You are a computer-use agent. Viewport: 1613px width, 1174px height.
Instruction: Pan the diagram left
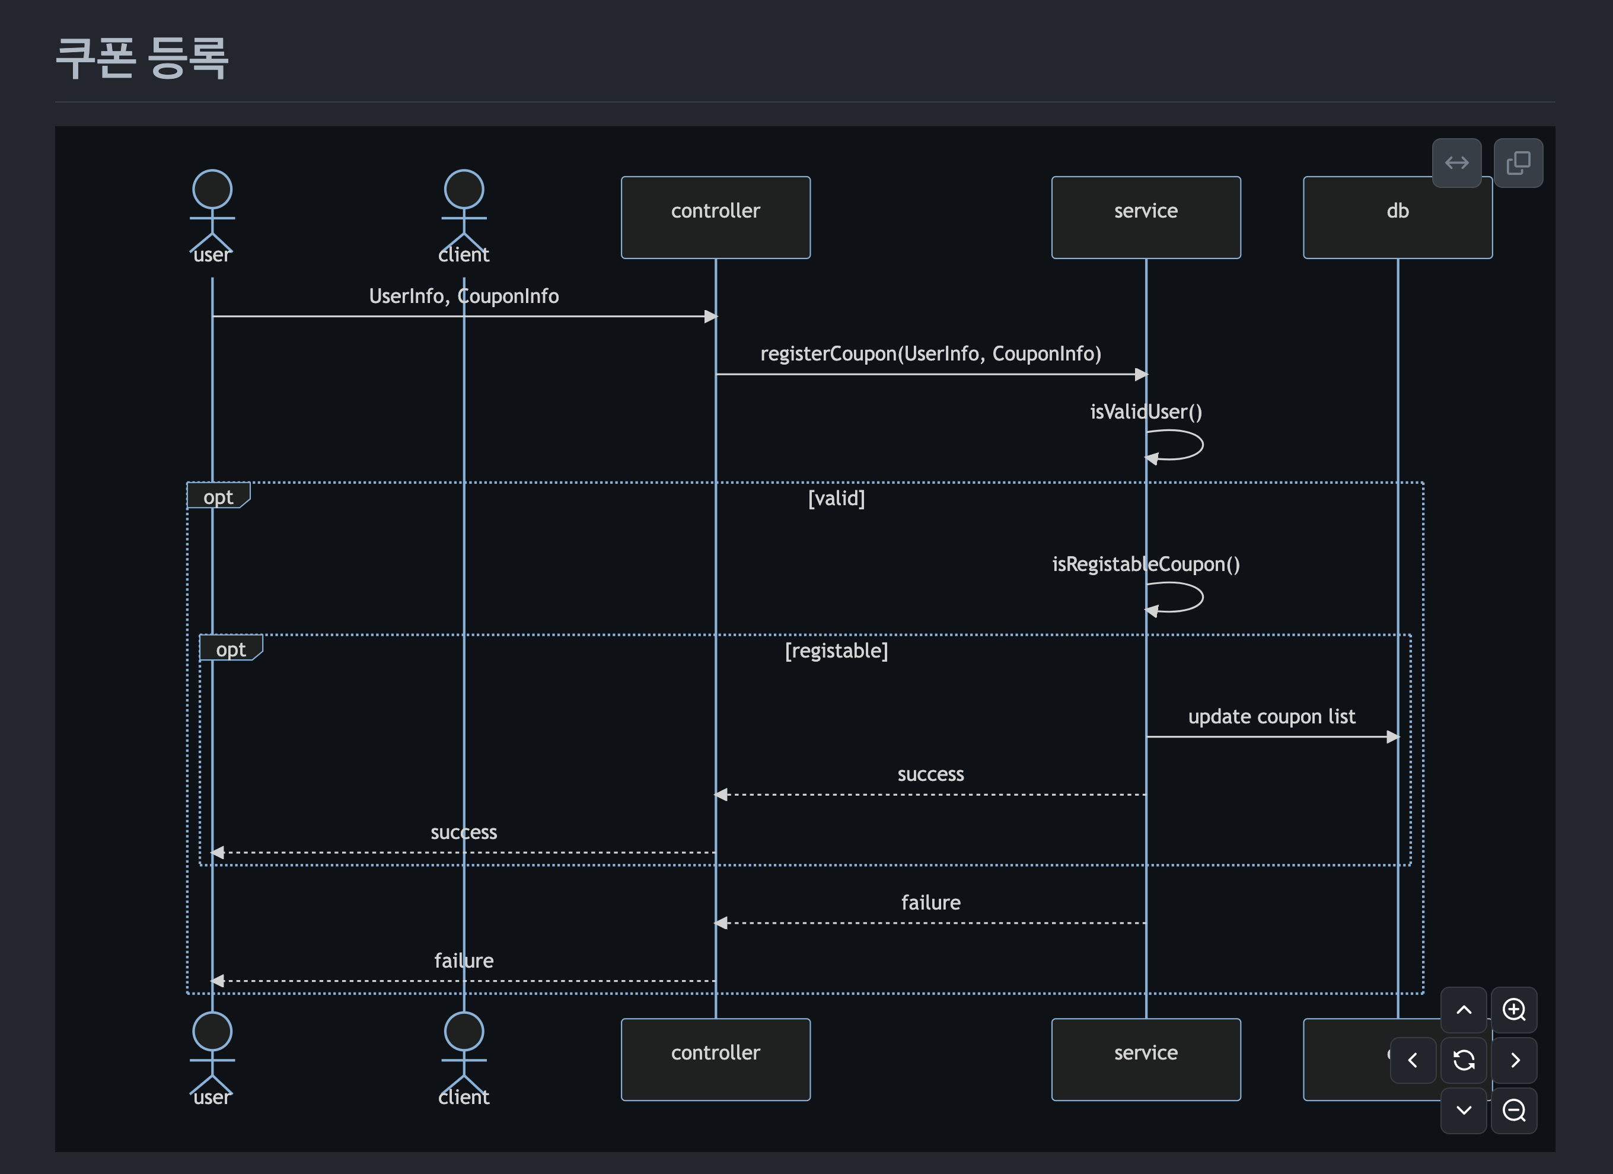coord(1413,1060)
